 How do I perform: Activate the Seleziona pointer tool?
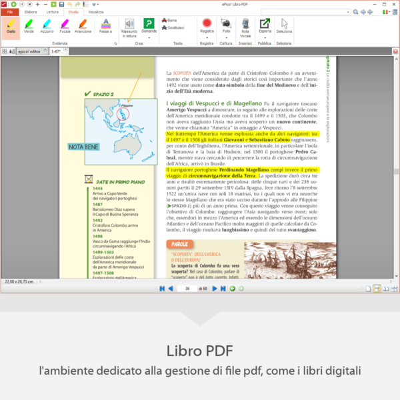click(x=284, y=25)
